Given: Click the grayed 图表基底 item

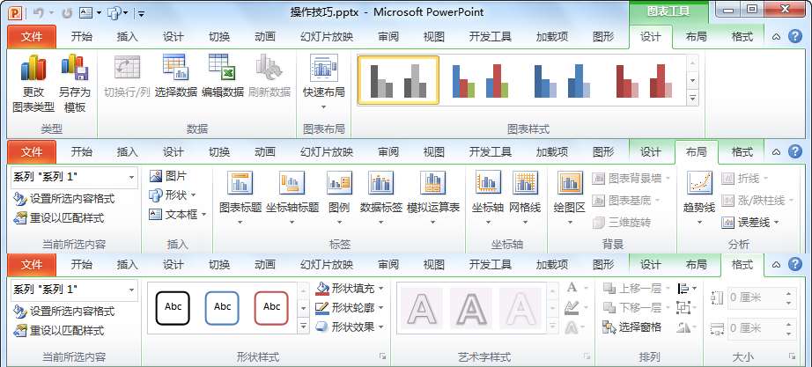Looking at the screenshot, I should [626, 201].
